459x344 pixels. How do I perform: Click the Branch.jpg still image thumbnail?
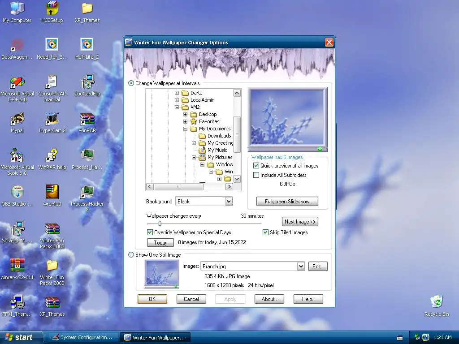(162, 274)
